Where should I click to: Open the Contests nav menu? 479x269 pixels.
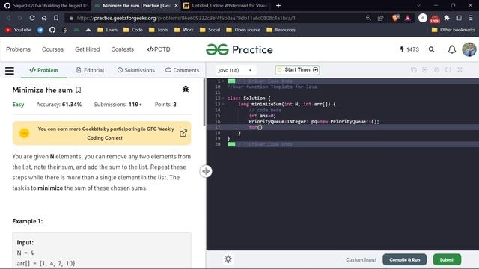pos(123,49)
